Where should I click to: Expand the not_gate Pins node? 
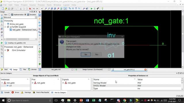[32, 83]
